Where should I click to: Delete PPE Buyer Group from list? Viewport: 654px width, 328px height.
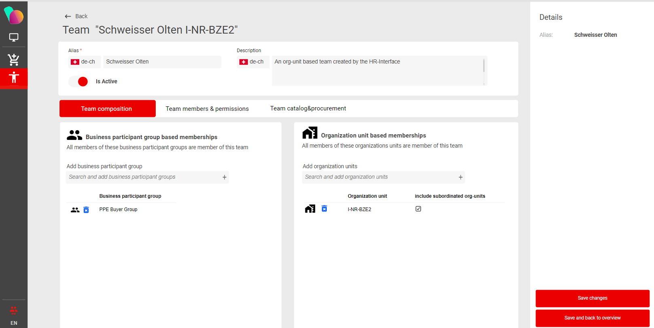pos(86,210)
